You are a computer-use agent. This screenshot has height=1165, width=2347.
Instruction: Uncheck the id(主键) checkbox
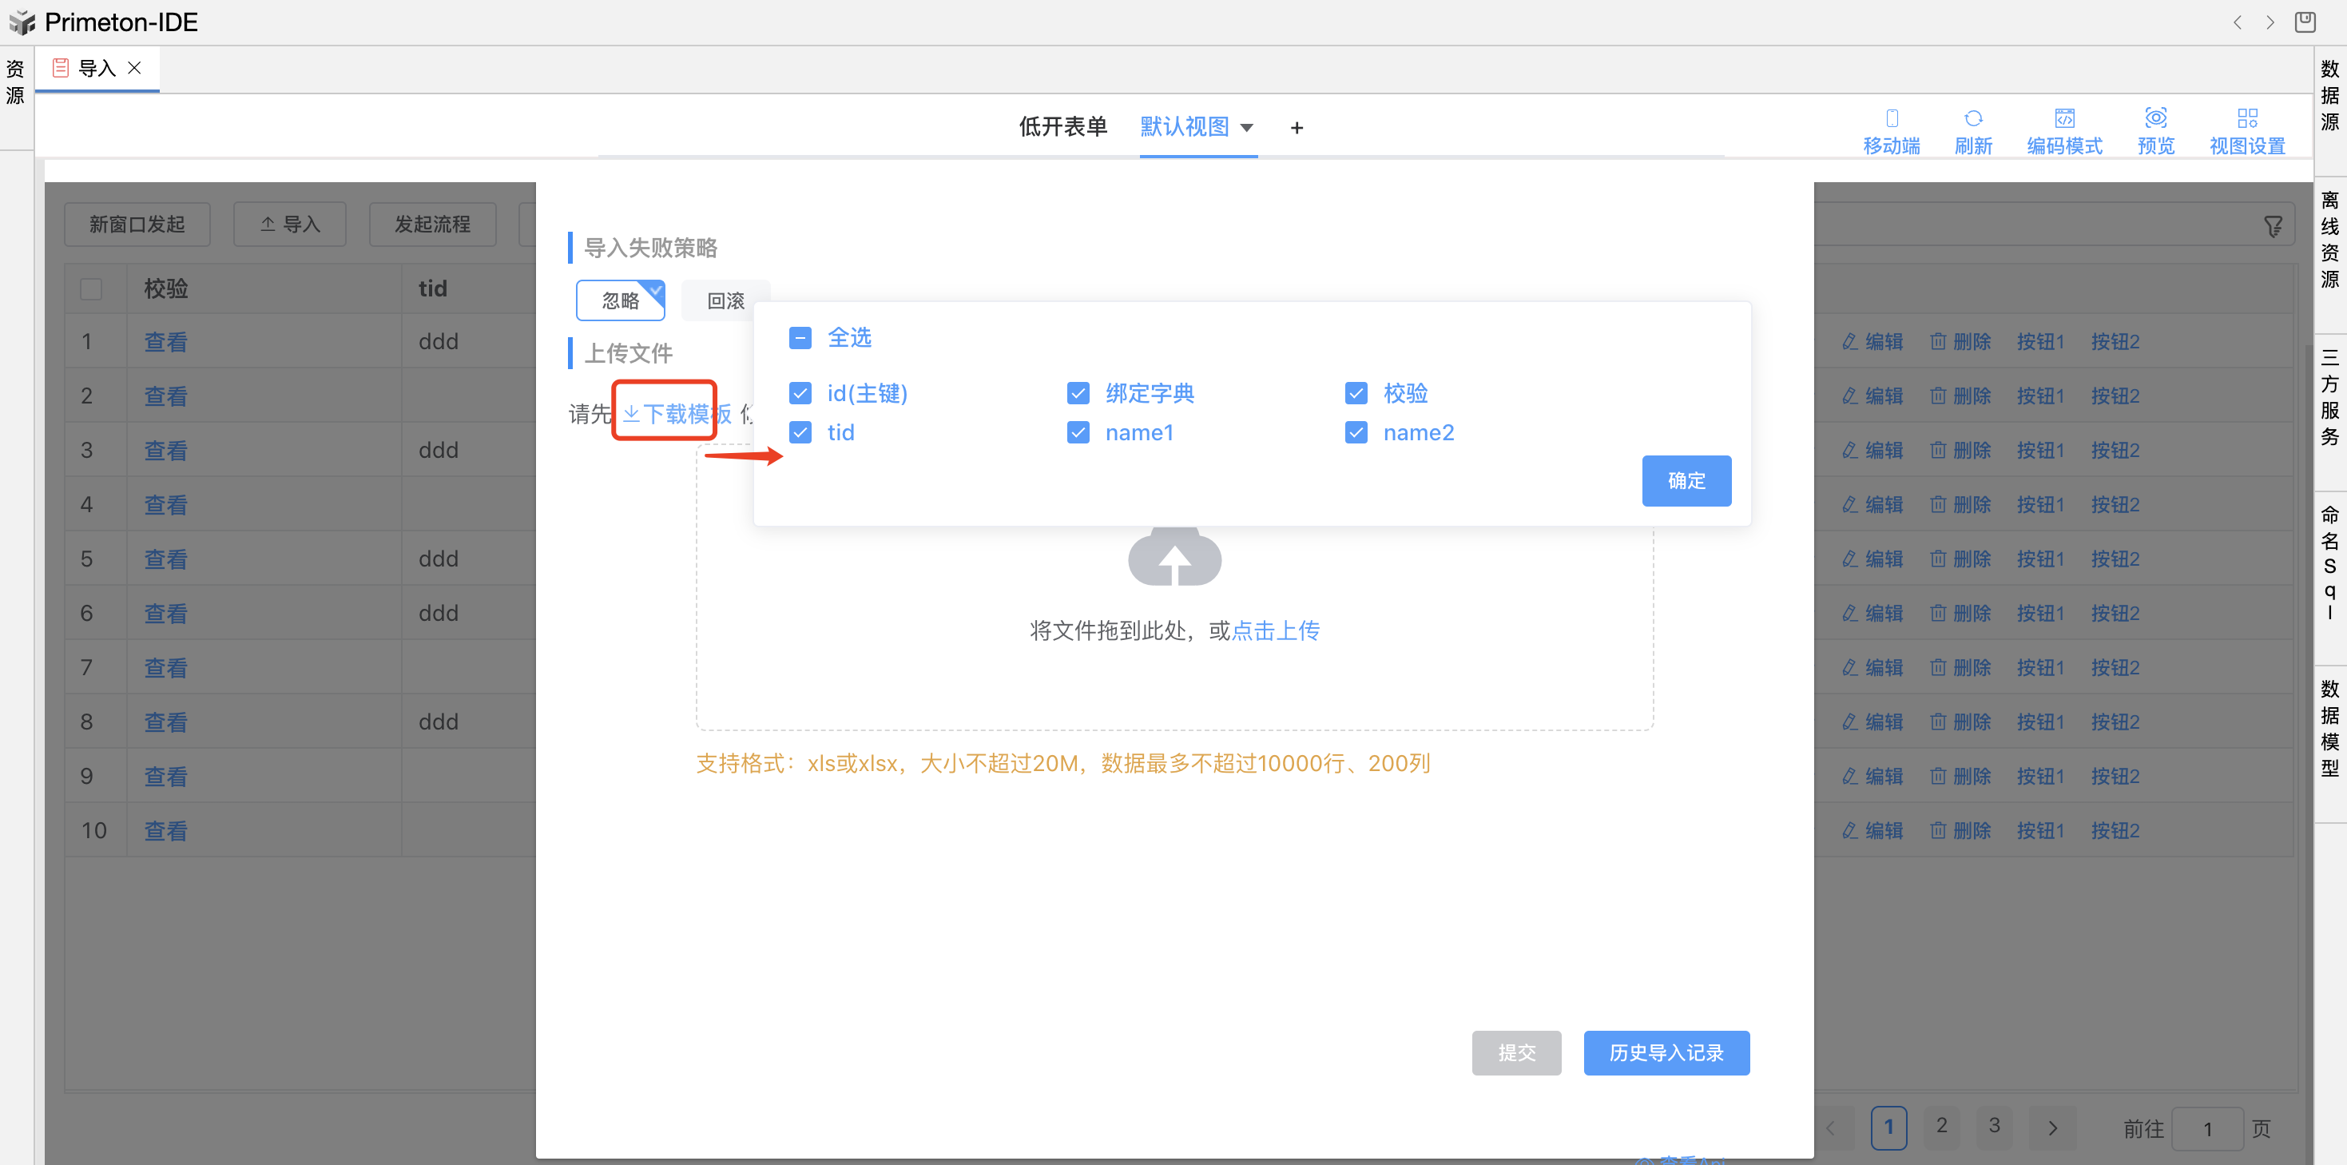(x=800, y=393)
